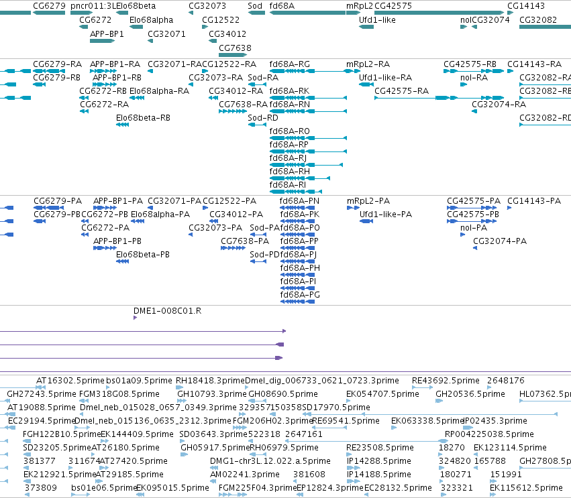
Task: Click the CG34012 gene label
Action: click(227, 34)
